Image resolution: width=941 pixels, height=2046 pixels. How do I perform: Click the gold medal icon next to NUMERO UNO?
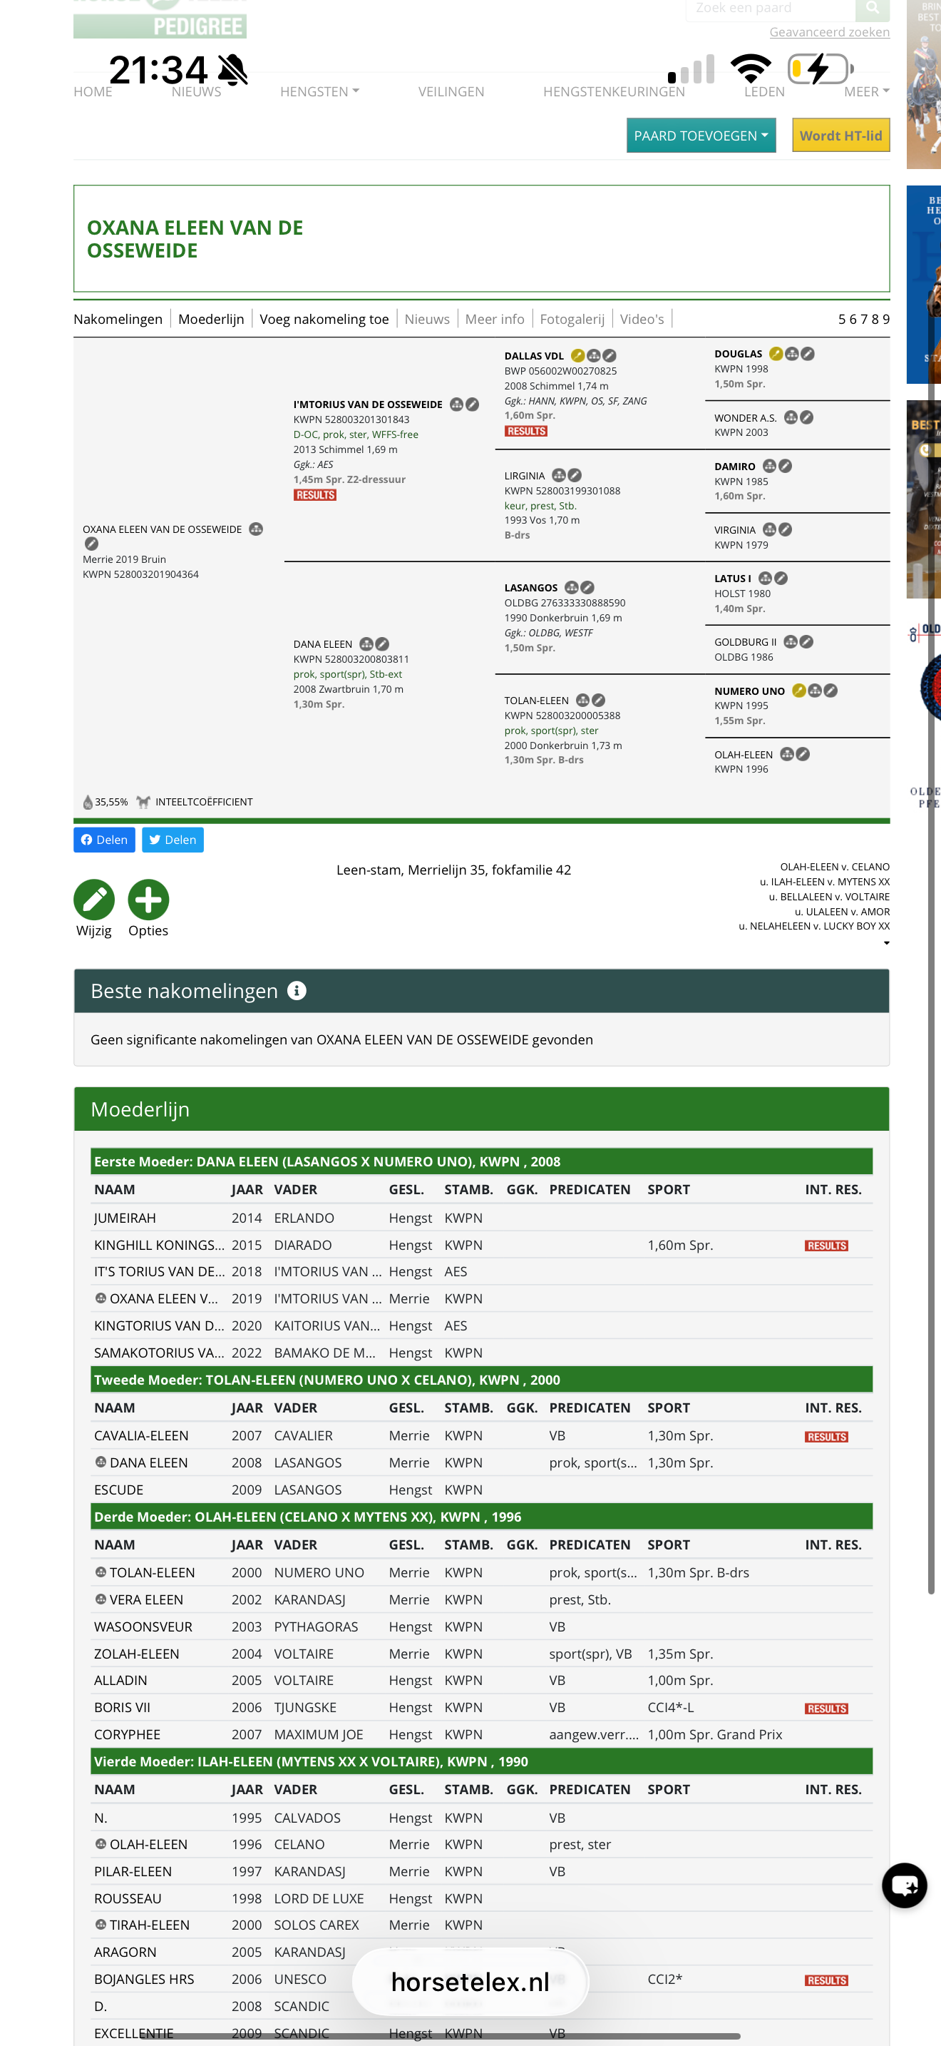pyautogui.click(x=799, y=691)
